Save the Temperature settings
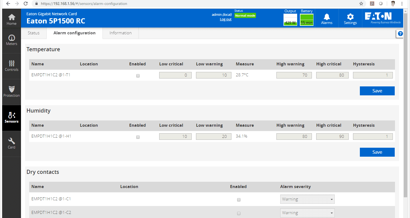This screenshot has width=410, height=218. point(377,91)
